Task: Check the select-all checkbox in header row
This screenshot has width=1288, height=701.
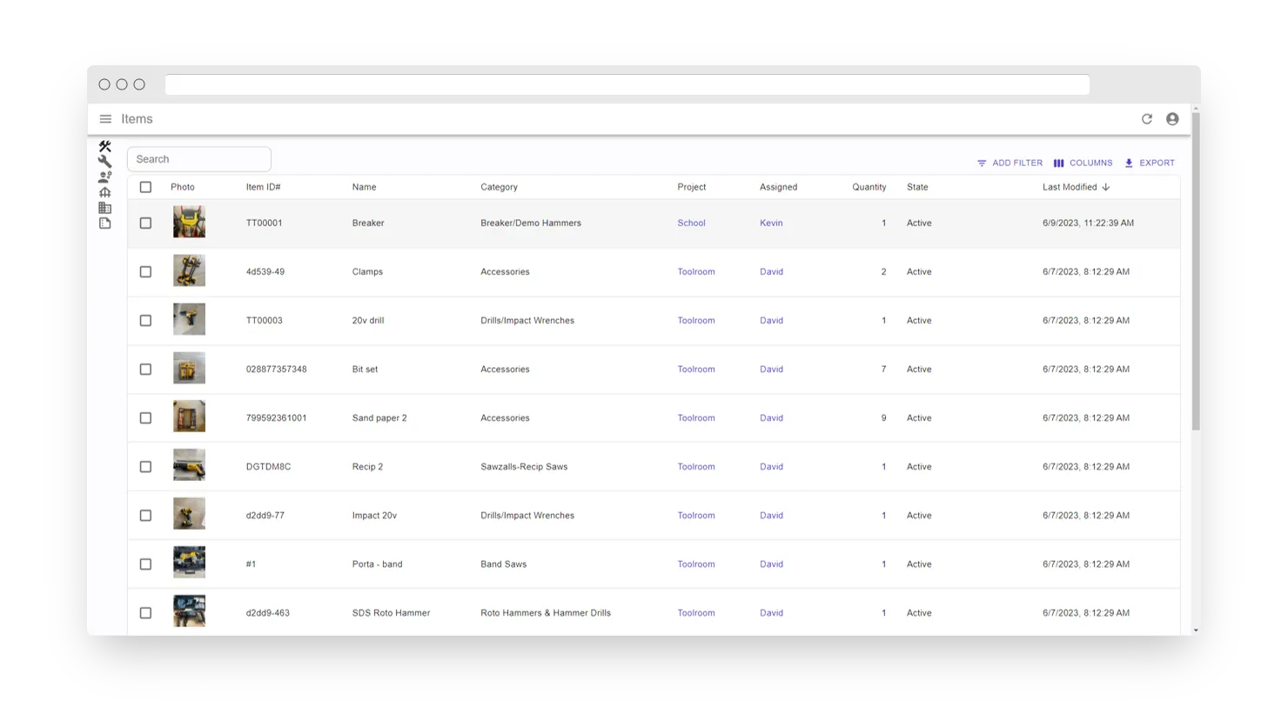Action: click(145, 187)
